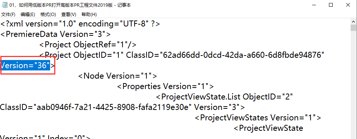This screenshot has height=139, width=357.
Task: Open the 帮助(H) menu
Action: click(x=89, y=15)
